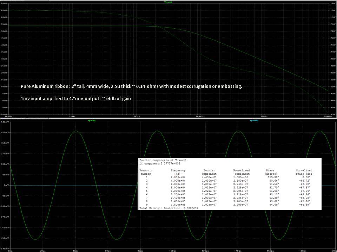This screenshot has height=252, width=337.
Task: Click the 2.000e+04 frequency value
Action: pos(178,177)
